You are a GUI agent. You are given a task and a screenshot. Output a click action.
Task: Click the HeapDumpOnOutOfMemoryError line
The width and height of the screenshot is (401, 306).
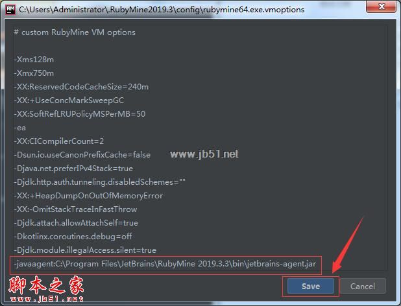88,196
